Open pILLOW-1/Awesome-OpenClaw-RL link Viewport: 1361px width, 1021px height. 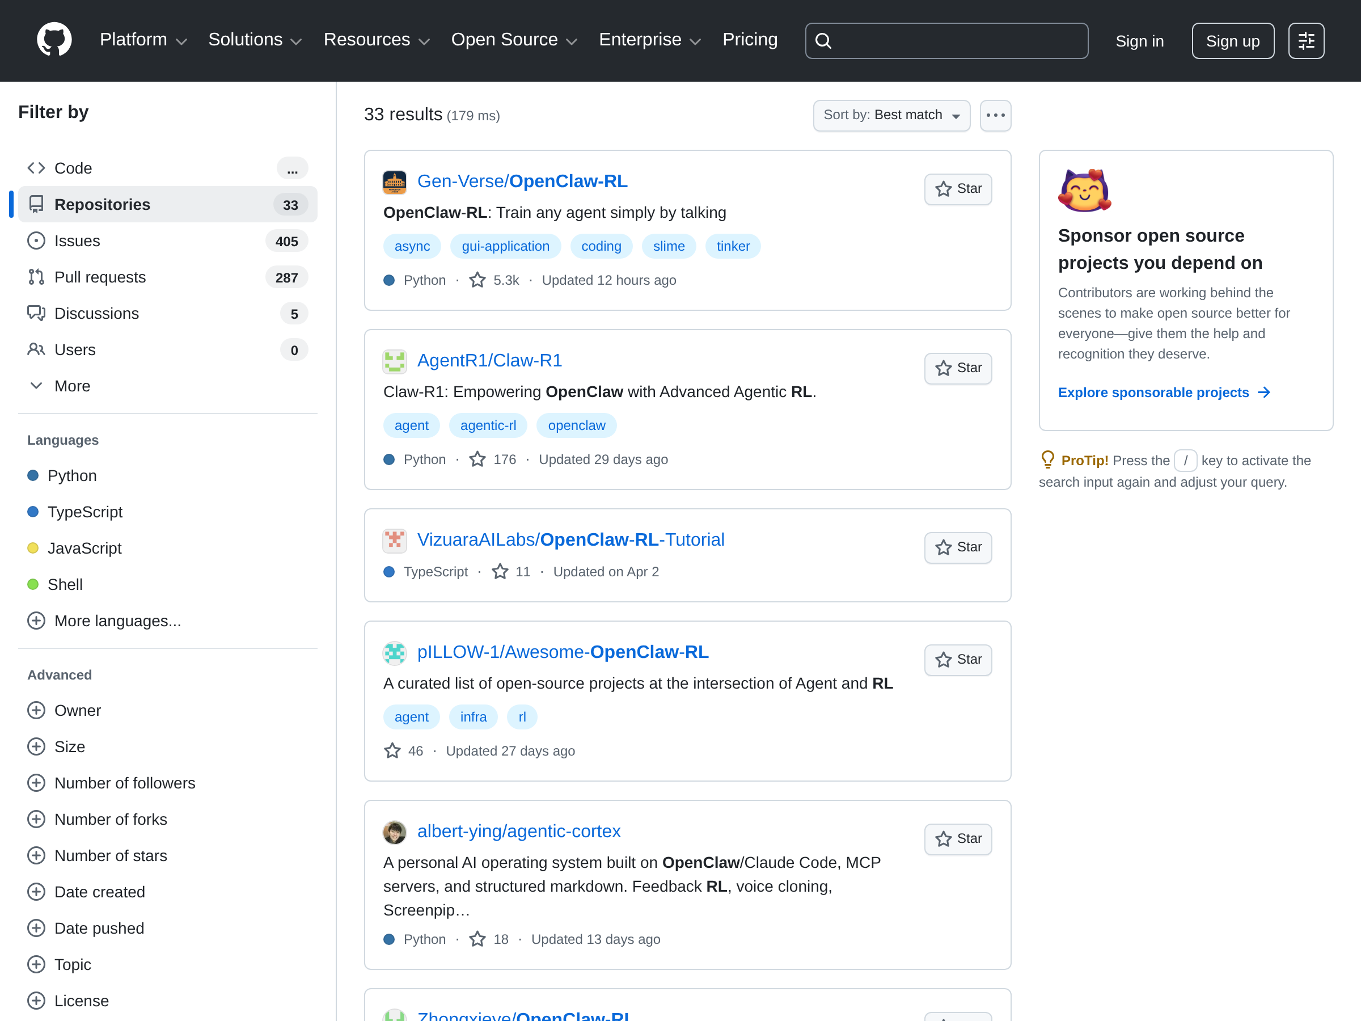pyautogui.click(x=563, y=652)
